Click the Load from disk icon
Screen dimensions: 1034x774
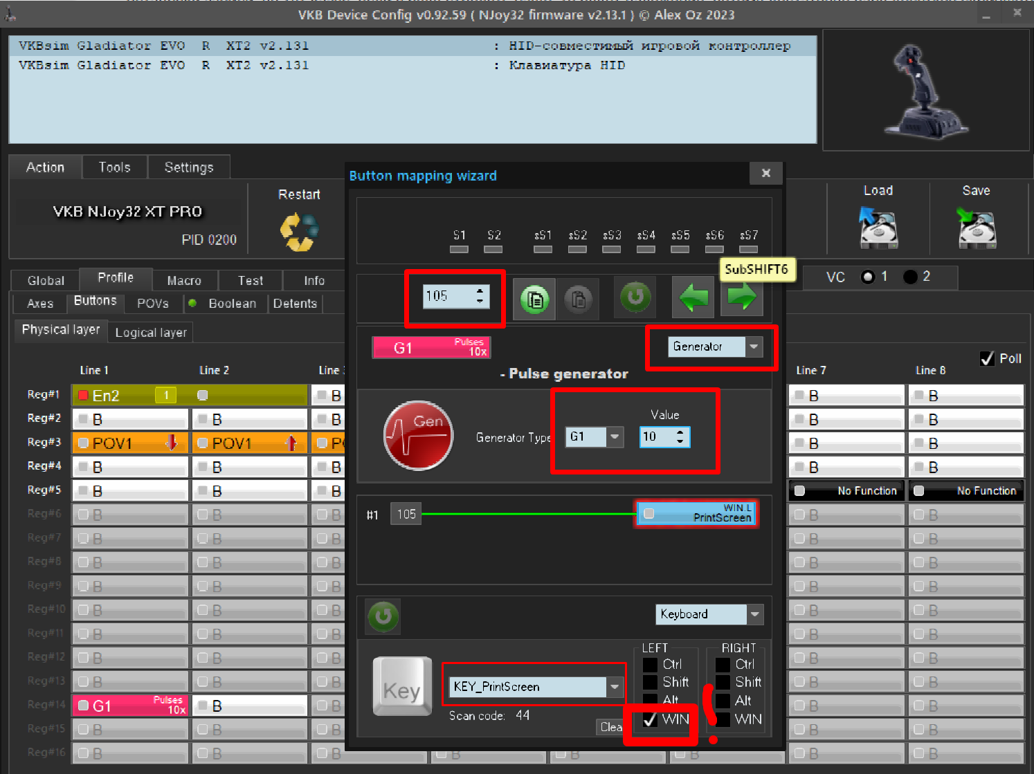coord(878,228)
